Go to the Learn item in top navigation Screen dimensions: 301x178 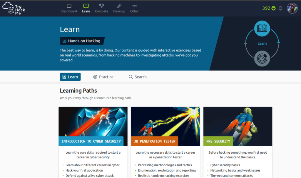pyautogui.click(x=86, y=8)
